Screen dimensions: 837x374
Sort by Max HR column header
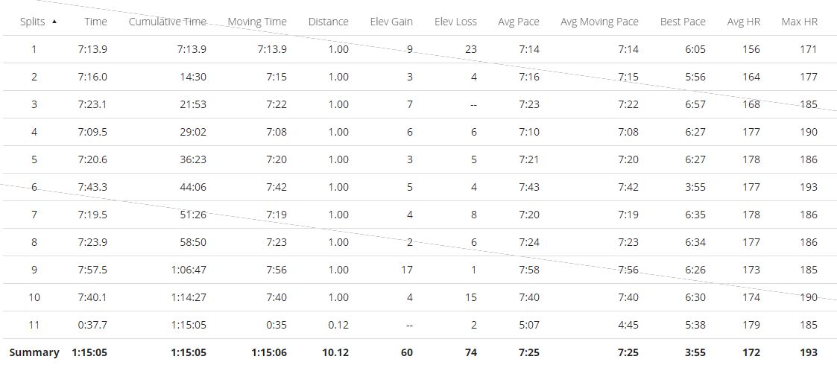(799, 22)
